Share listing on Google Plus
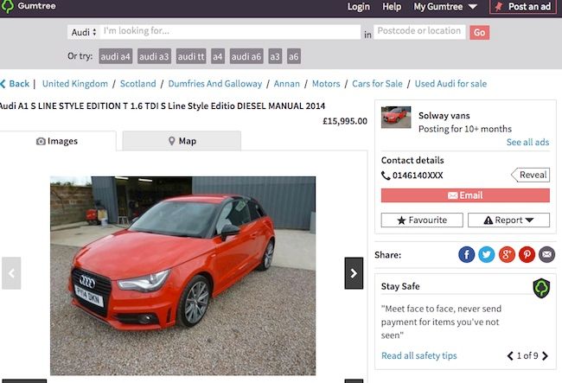The height and width of the screenshot is (383, 562). coord(507,255)
